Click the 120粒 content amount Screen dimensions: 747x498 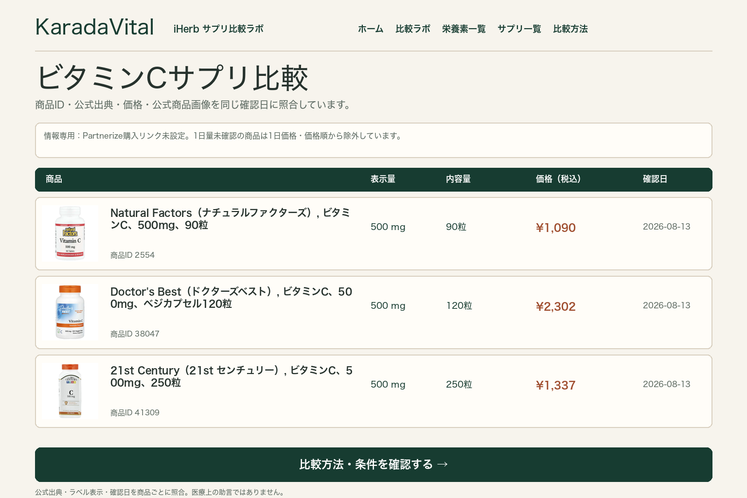click(459, 305)
